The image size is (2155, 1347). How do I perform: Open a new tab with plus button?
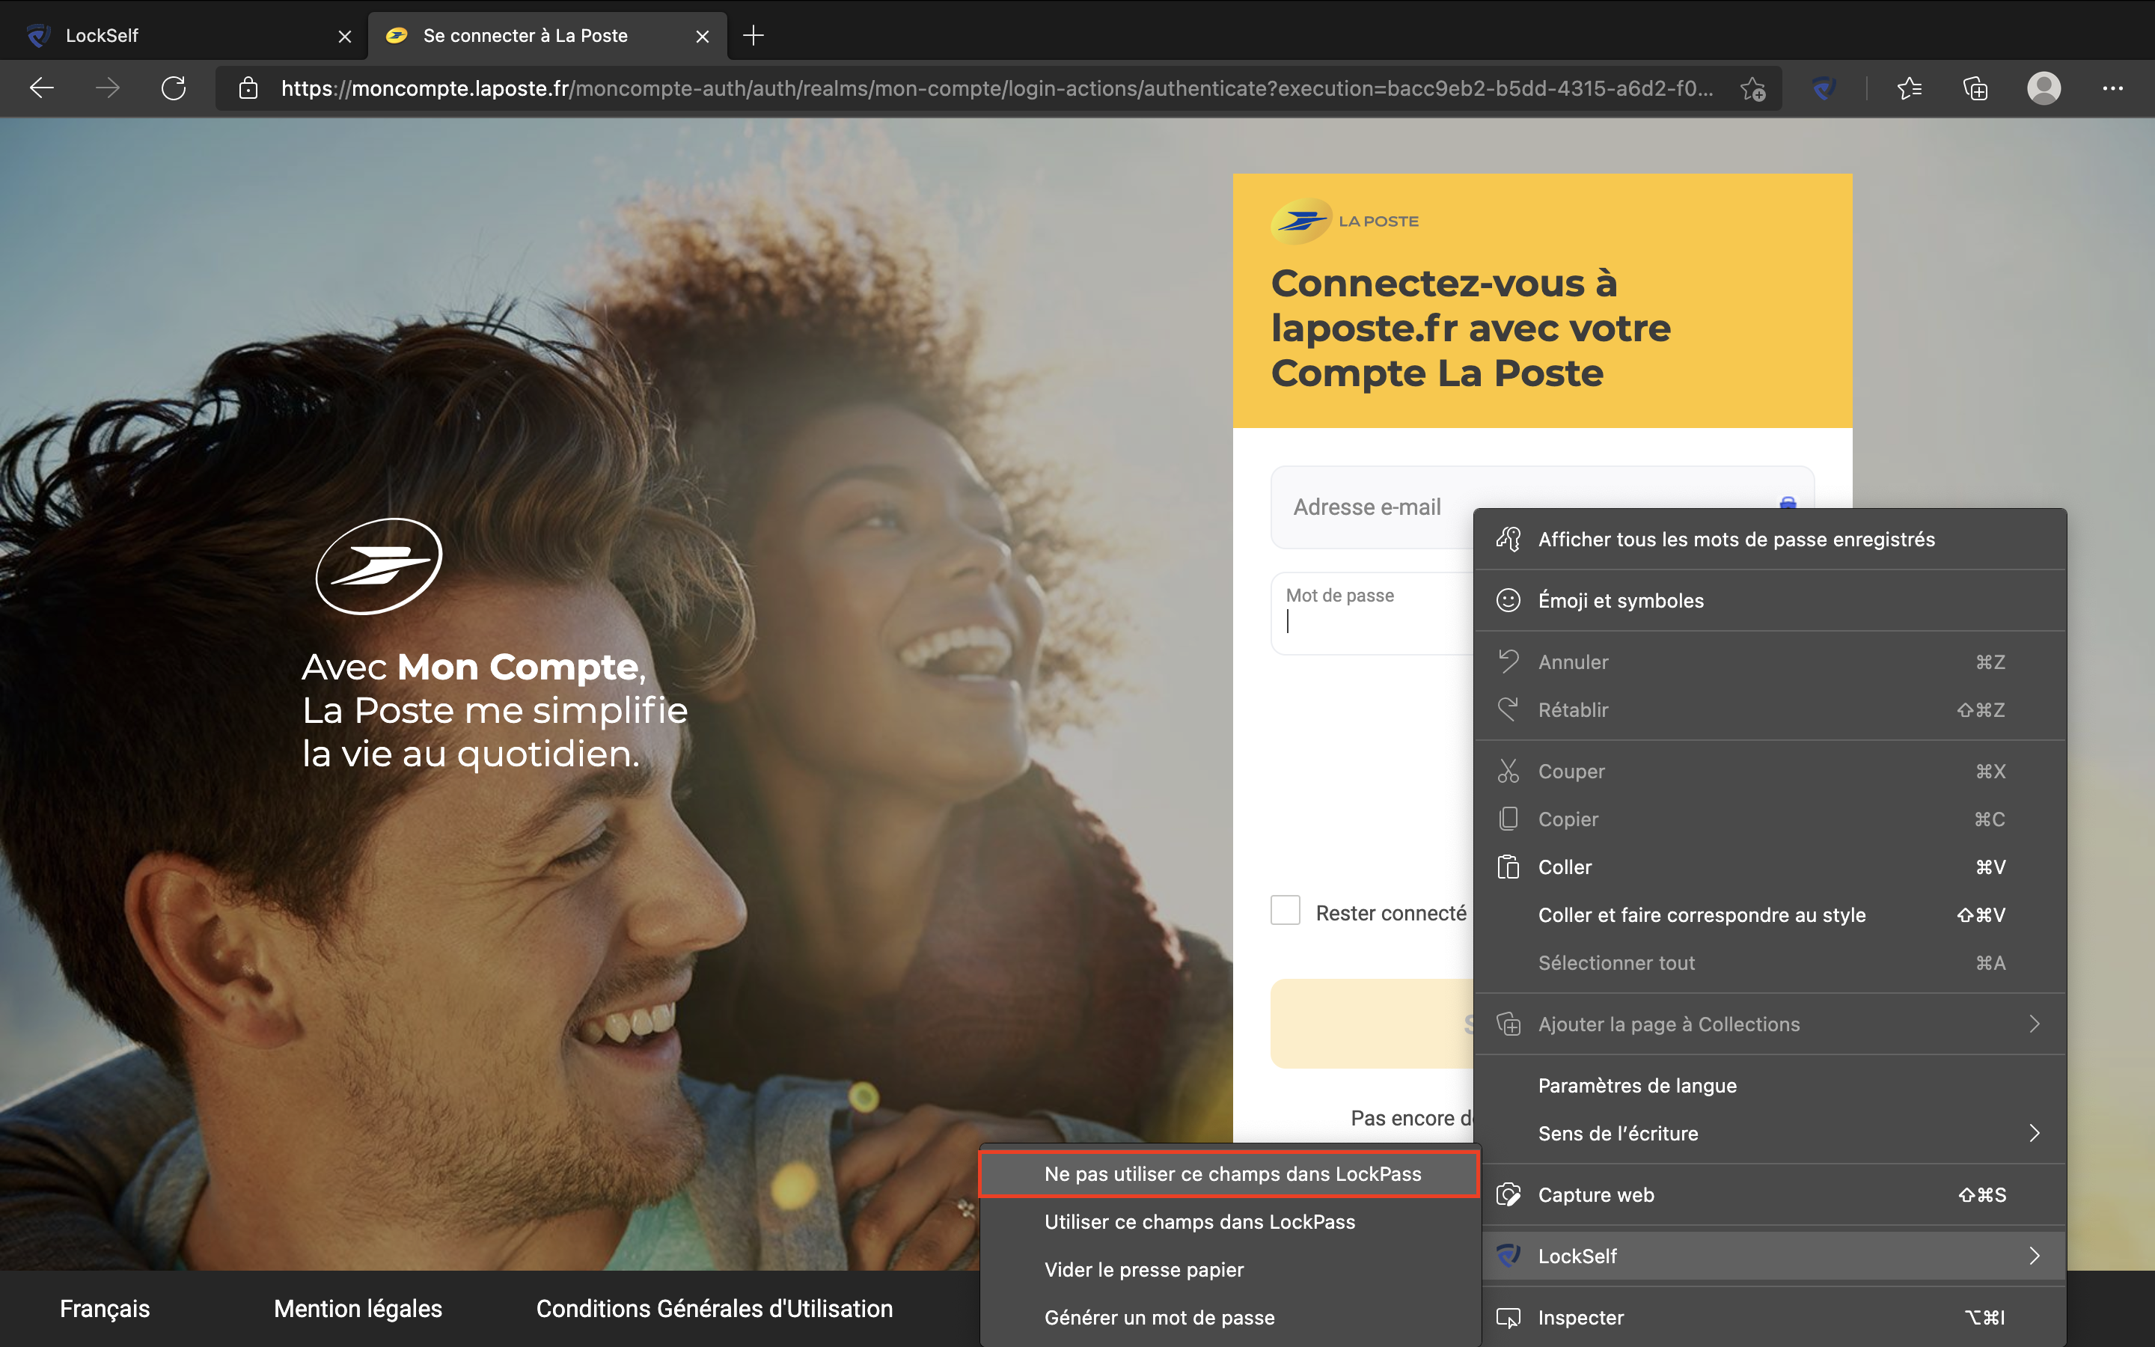(754, 36)
